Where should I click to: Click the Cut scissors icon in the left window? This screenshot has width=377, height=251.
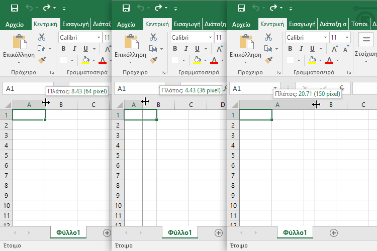(x=42, y=37)
